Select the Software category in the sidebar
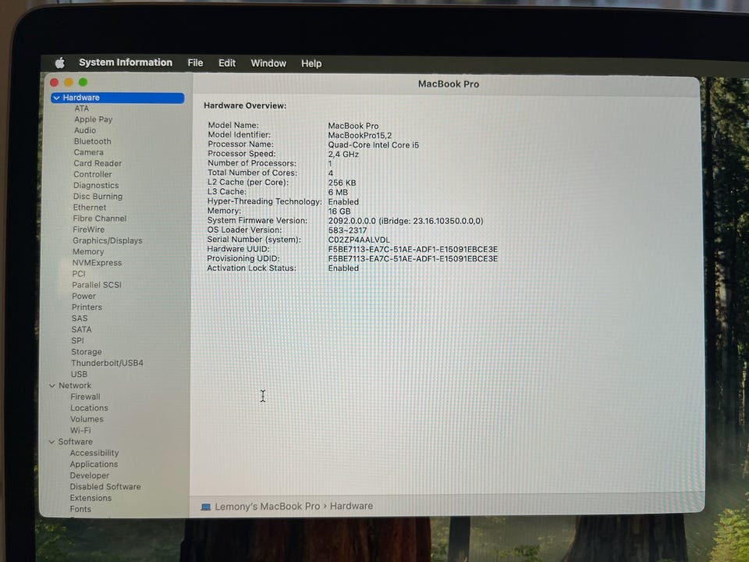The width and height of the screenshot is (749, 562). point(76,442)
